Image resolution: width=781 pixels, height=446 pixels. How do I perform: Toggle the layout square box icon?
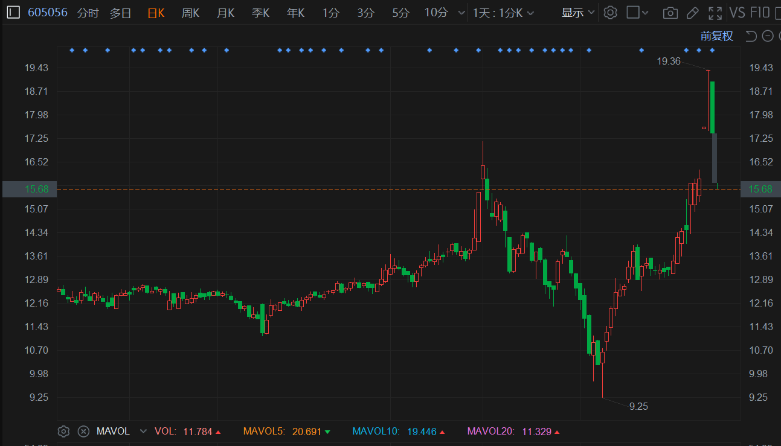point(633,13)
